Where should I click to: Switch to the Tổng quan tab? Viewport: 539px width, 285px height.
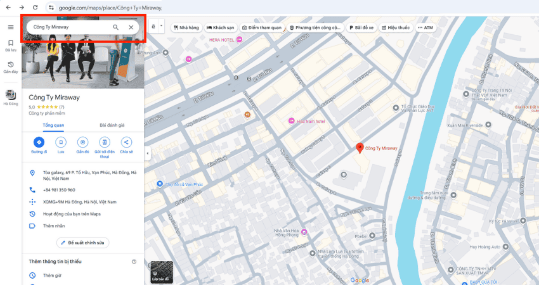(x=53, y=125)
